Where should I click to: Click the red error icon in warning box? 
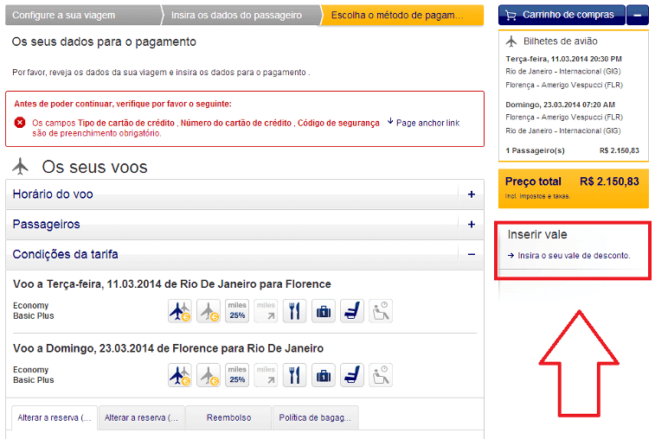tap(20, 122)
